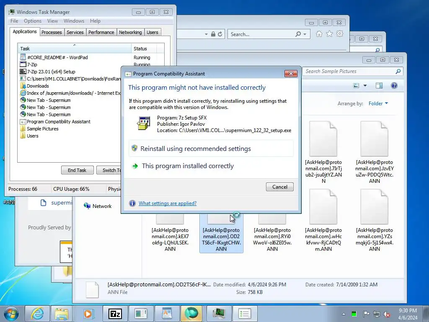
Task: Click the network tray icon
Action: click(377, 314)
